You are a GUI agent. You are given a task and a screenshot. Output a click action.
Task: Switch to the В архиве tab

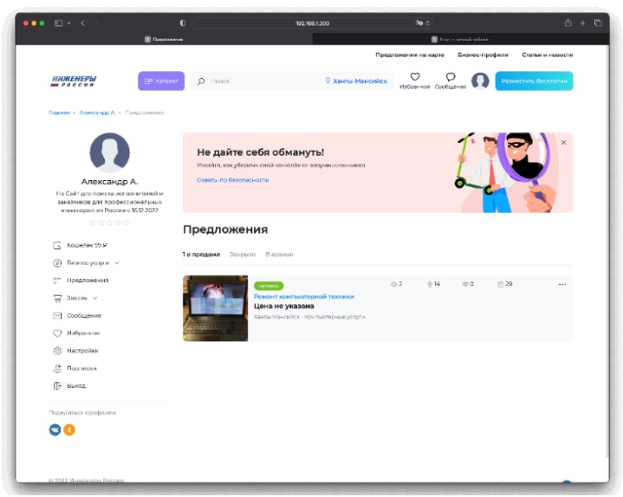279,255
